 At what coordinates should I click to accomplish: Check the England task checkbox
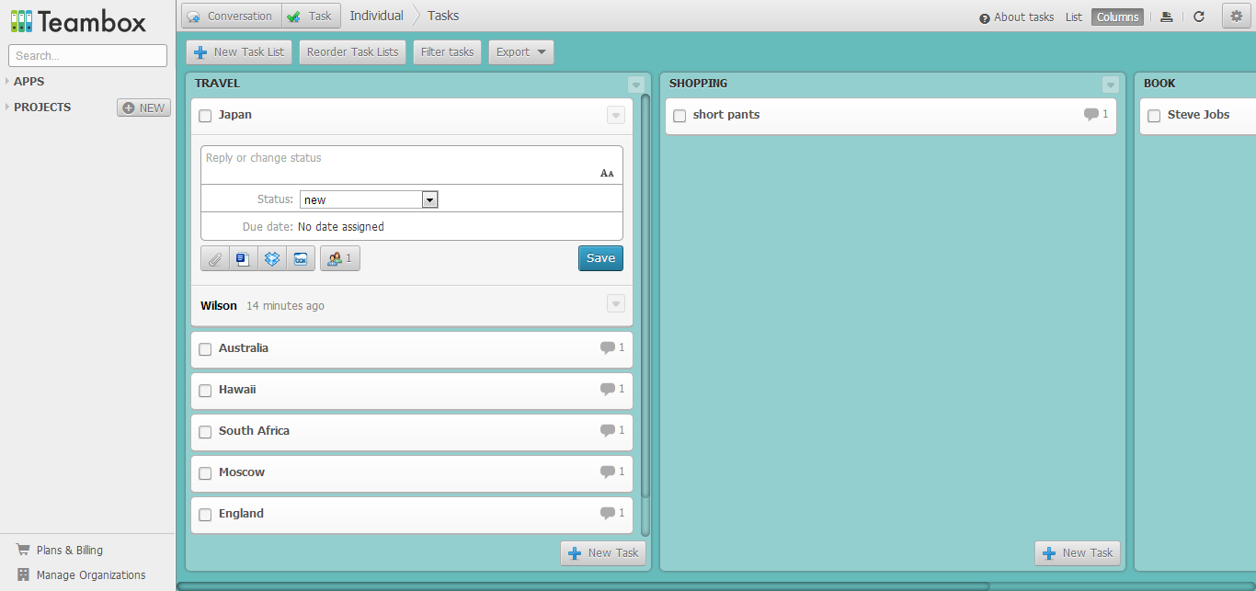[205, 515]
